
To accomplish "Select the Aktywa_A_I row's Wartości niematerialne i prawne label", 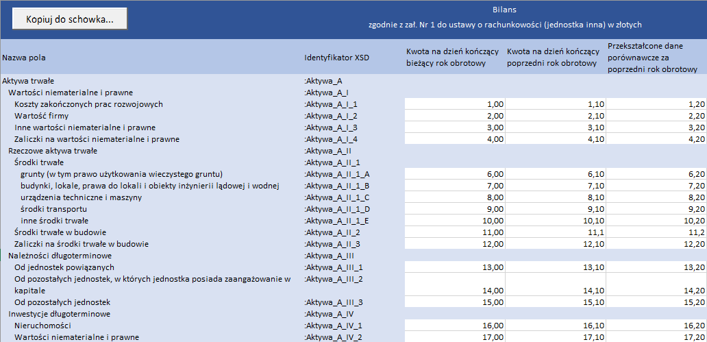I will coord(71,93).
